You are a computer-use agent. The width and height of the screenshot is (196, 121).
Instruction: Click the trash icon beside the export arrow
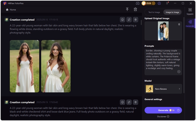click(x=135, y=9)
